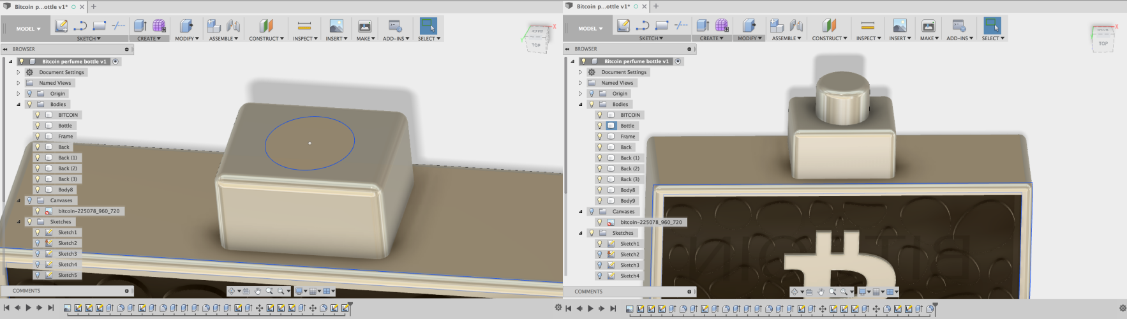1127x319 pixels.
Task: Select Back (3) body in right browser
Action: click(630, 179)
